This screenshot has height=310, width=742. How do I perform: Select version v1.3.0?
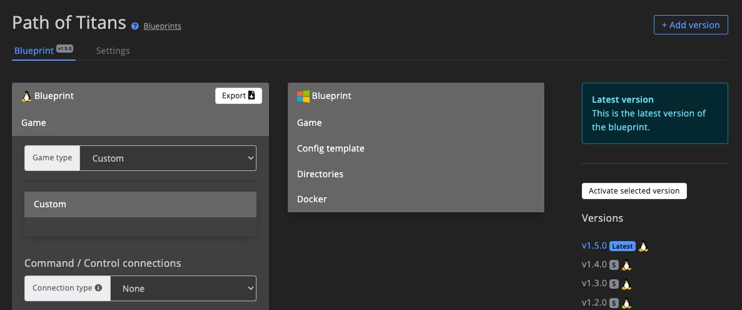coord(594,284)
